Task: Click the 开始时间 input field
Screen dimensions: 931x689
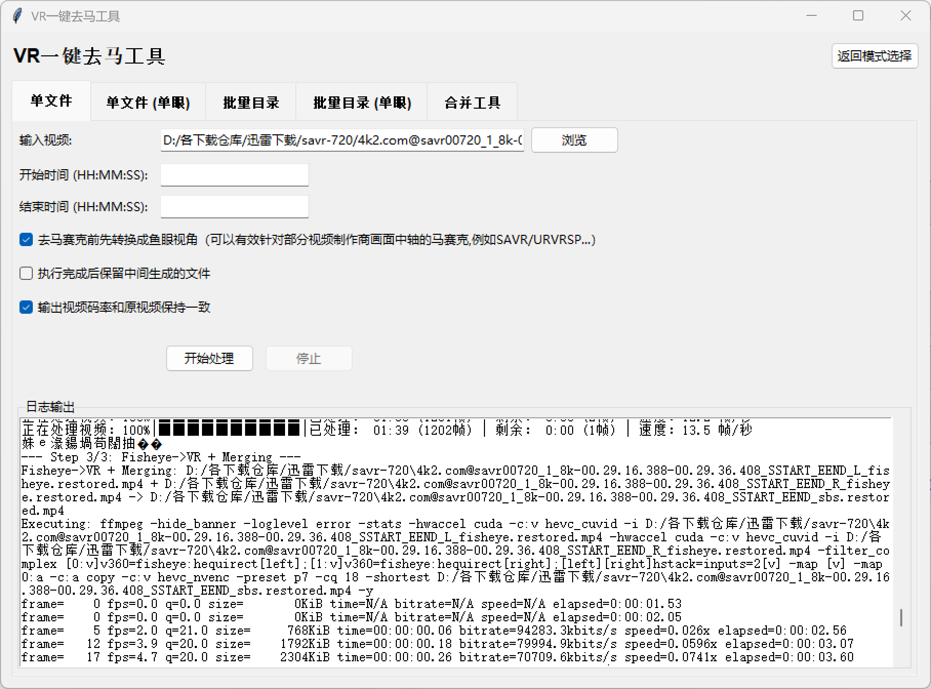Action: point(235,175)
